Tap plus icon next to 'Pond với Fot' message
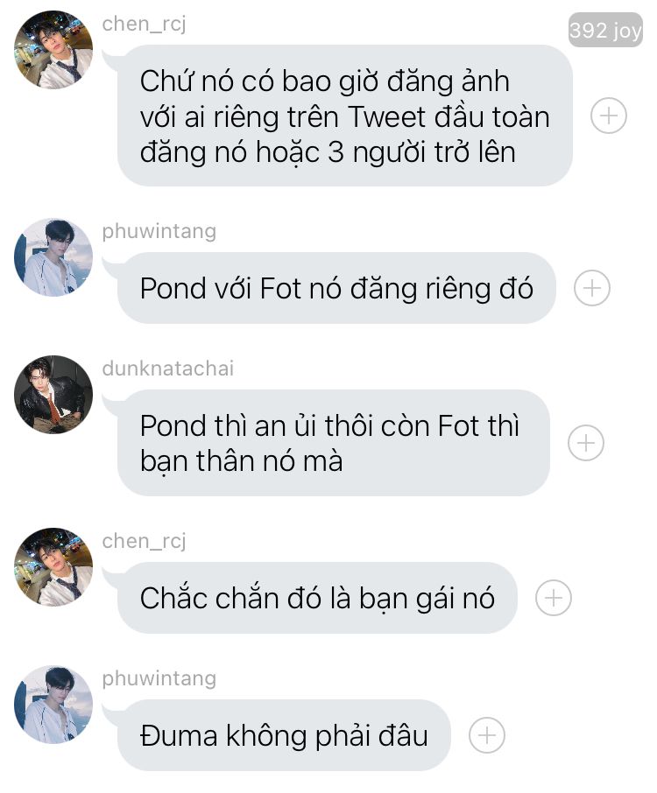 [x=591, y=288]
